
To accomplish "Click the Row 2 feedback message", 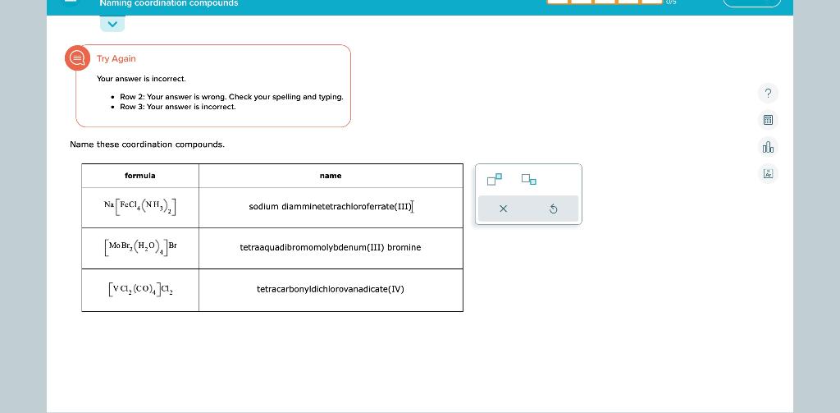I will point(231,97).
